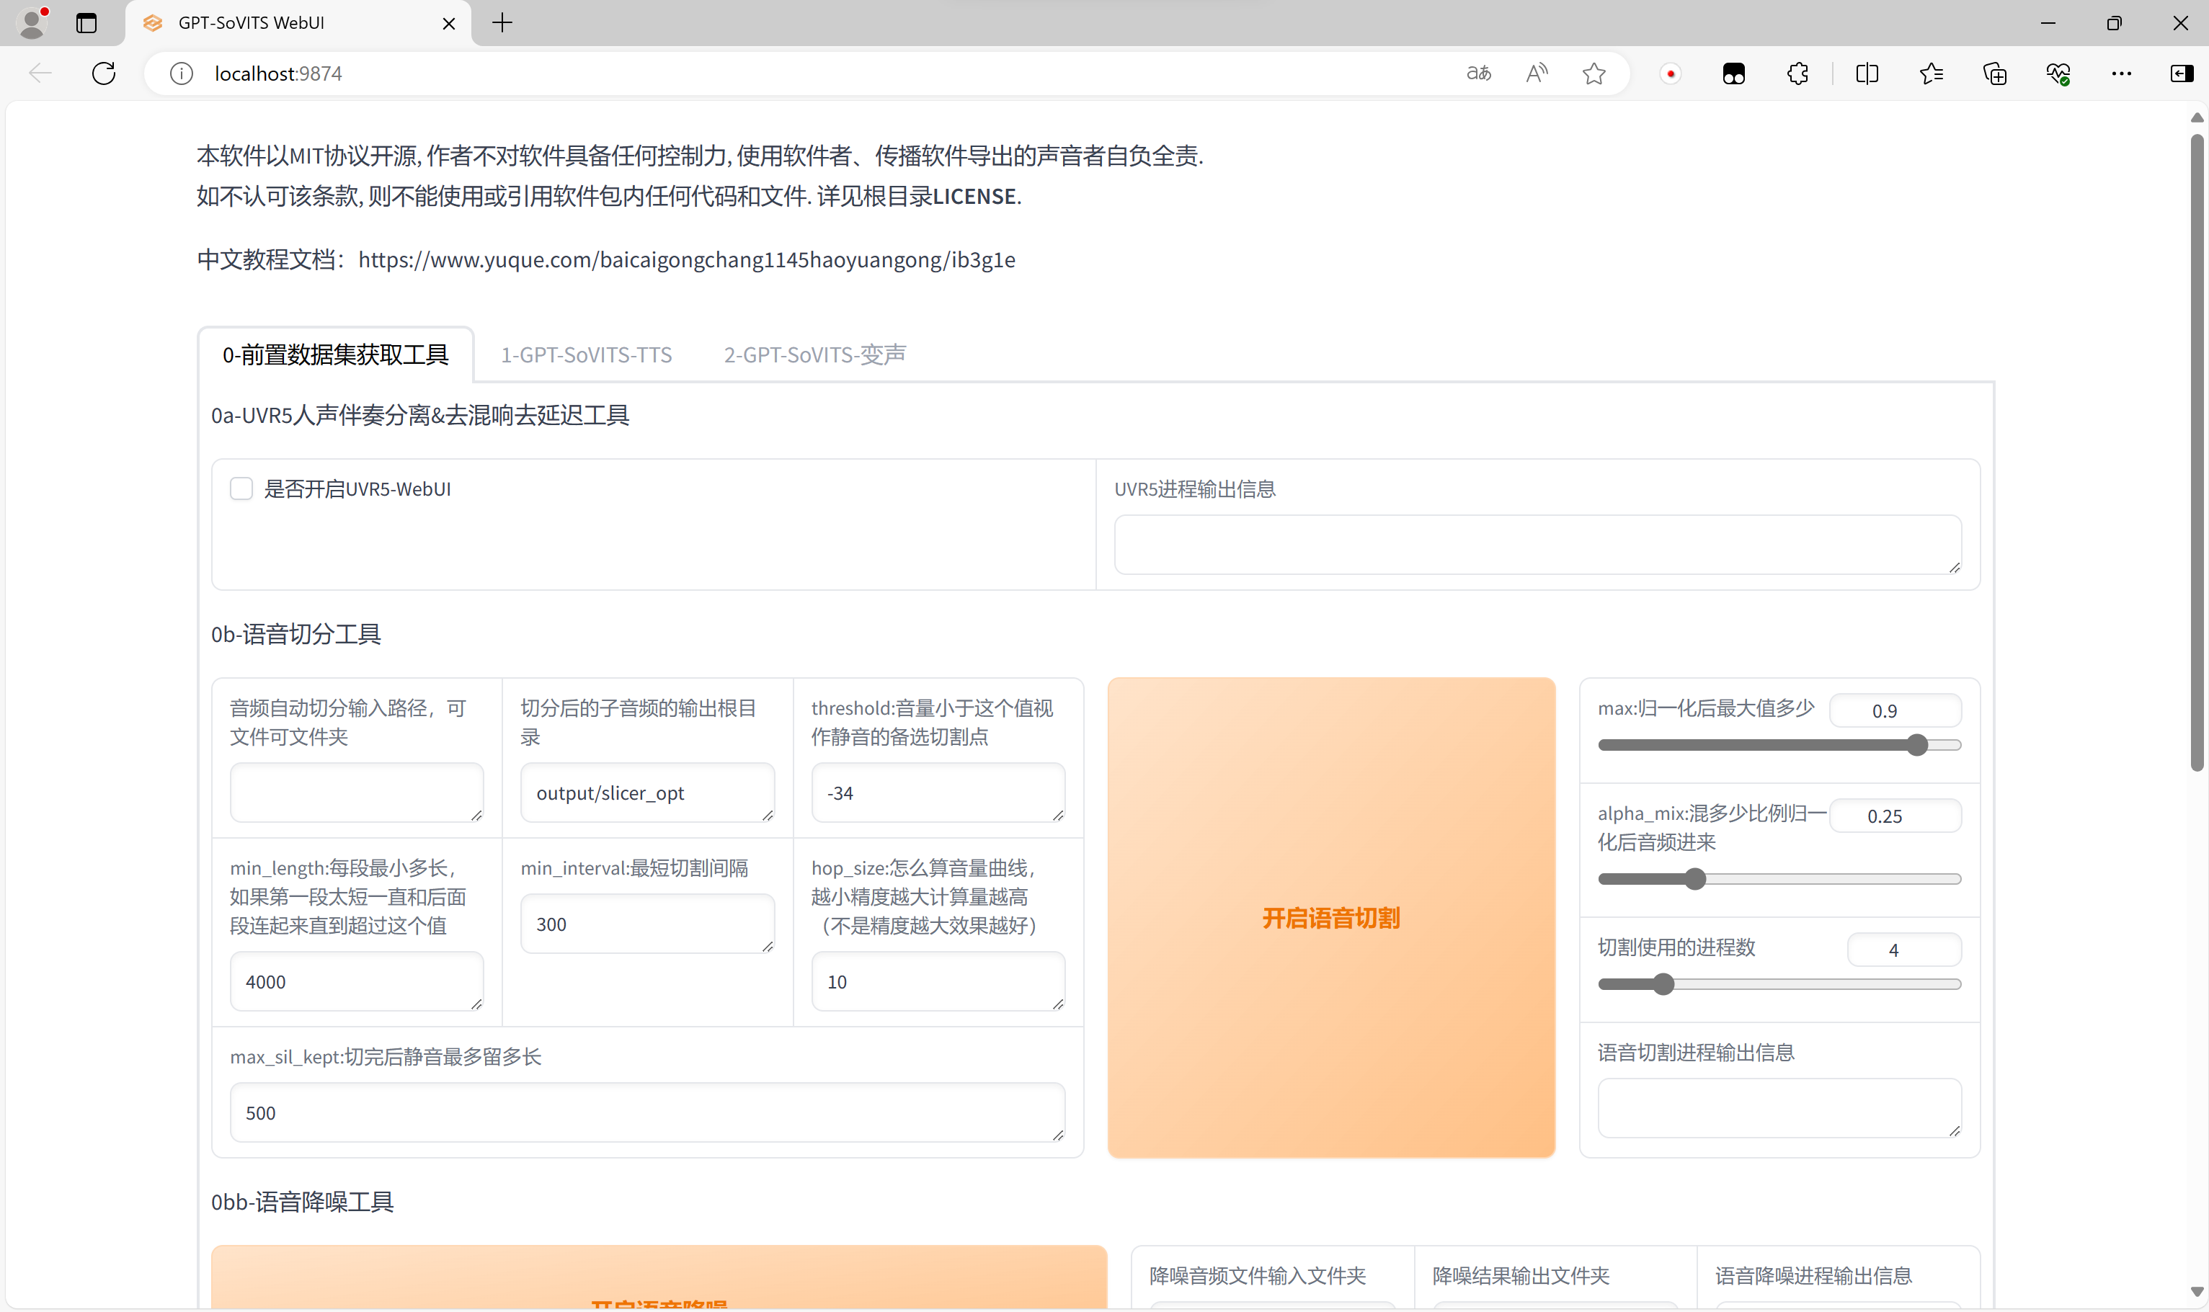2209x1312 pixels.
Task: Open the Extensions puzzle icon
Action: tap(1796, 73)
